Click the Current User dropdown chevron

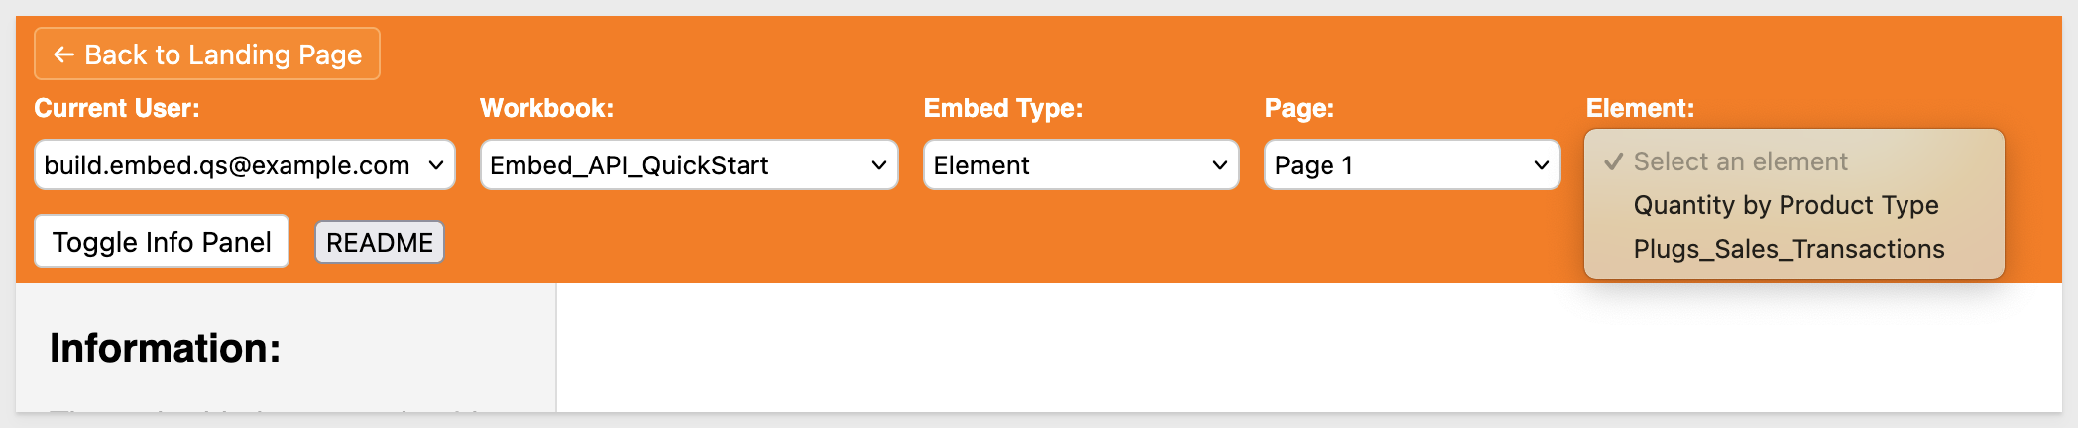435,165
